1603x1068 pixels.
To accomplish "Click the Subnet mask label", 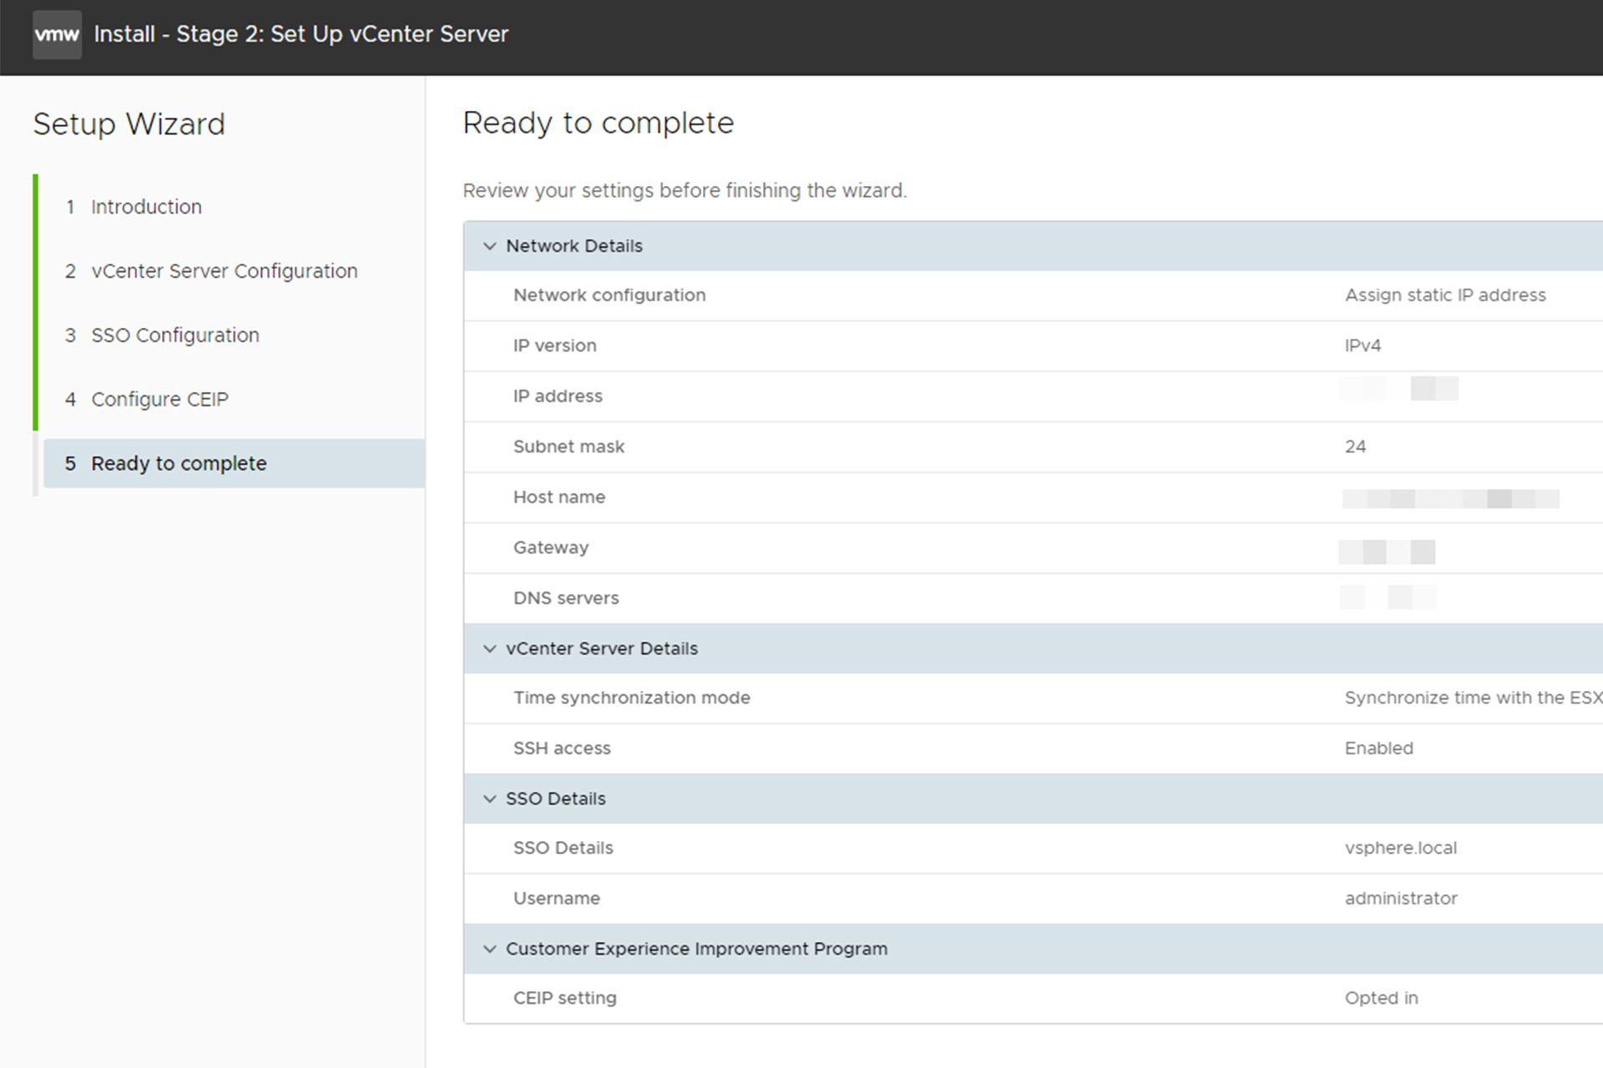I will [569, 446].
